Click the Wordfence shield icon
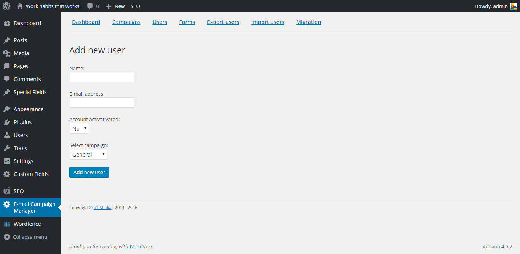520x254 pixels. point(7,224)
